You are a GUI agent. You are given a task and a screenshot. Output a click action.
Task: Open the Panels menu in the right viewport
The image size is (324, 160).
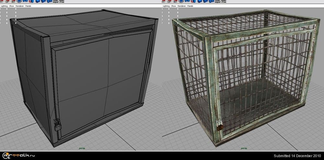click(190, 6)
